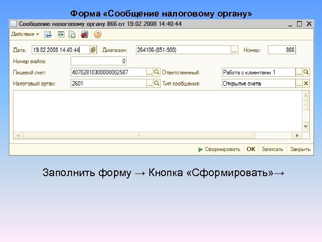Click the Тип сообщения field
The height and width of the screenshot is (242, 322).
point(258,83)
